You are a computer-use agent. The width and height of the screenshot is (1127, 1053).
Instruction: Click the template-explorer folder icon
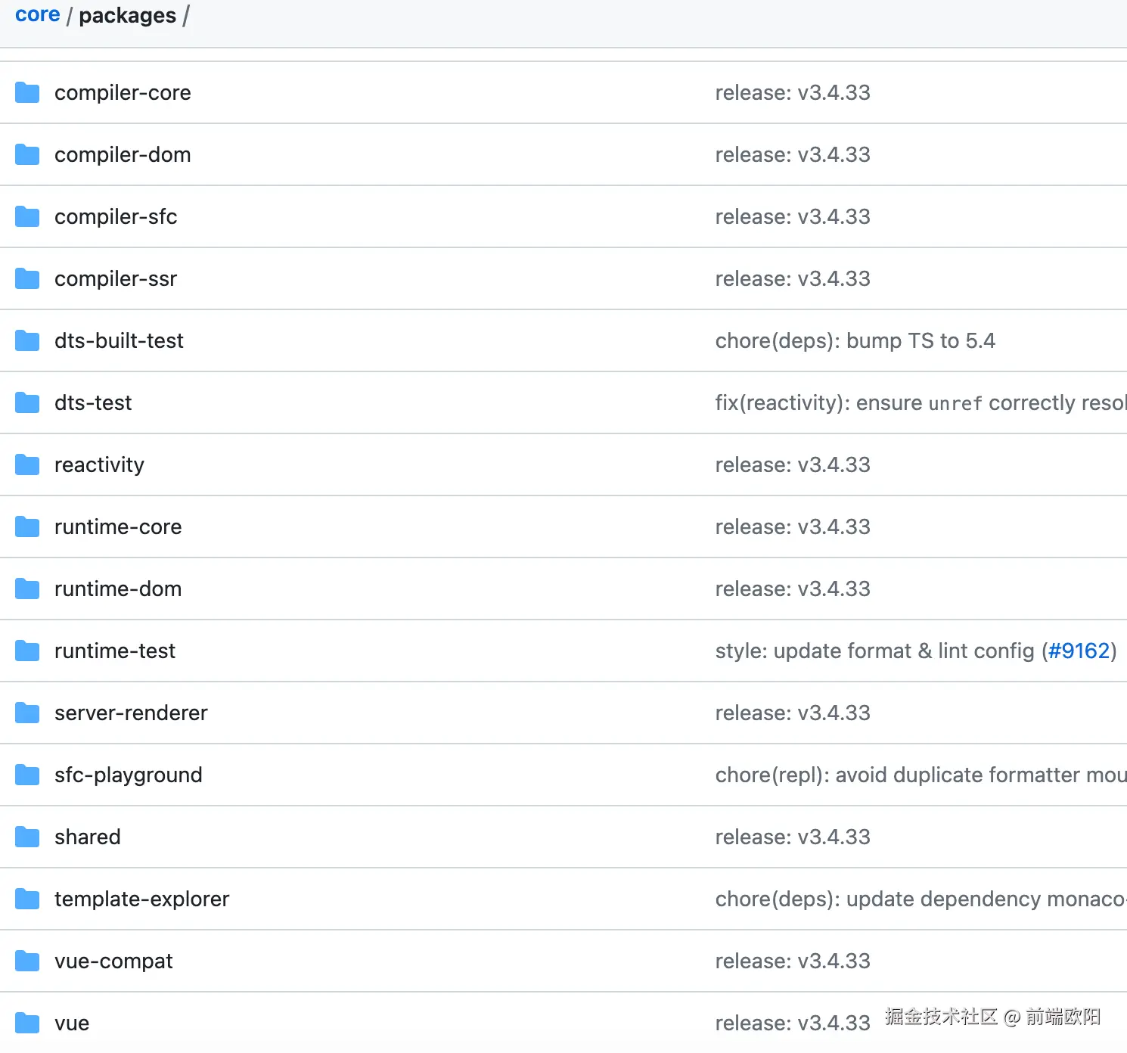pos(27,899)
